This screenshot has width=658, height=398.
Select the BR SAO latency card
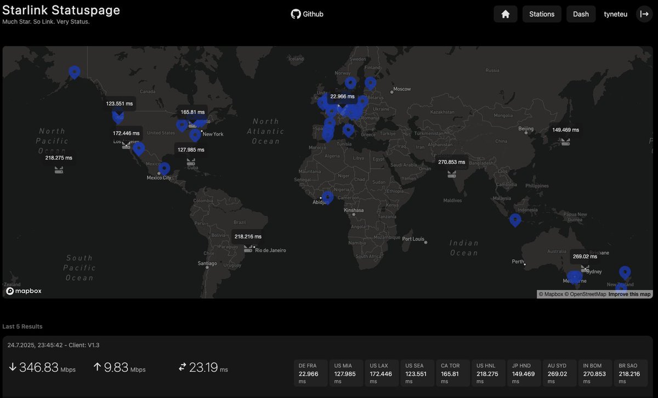tap(631, 373)
